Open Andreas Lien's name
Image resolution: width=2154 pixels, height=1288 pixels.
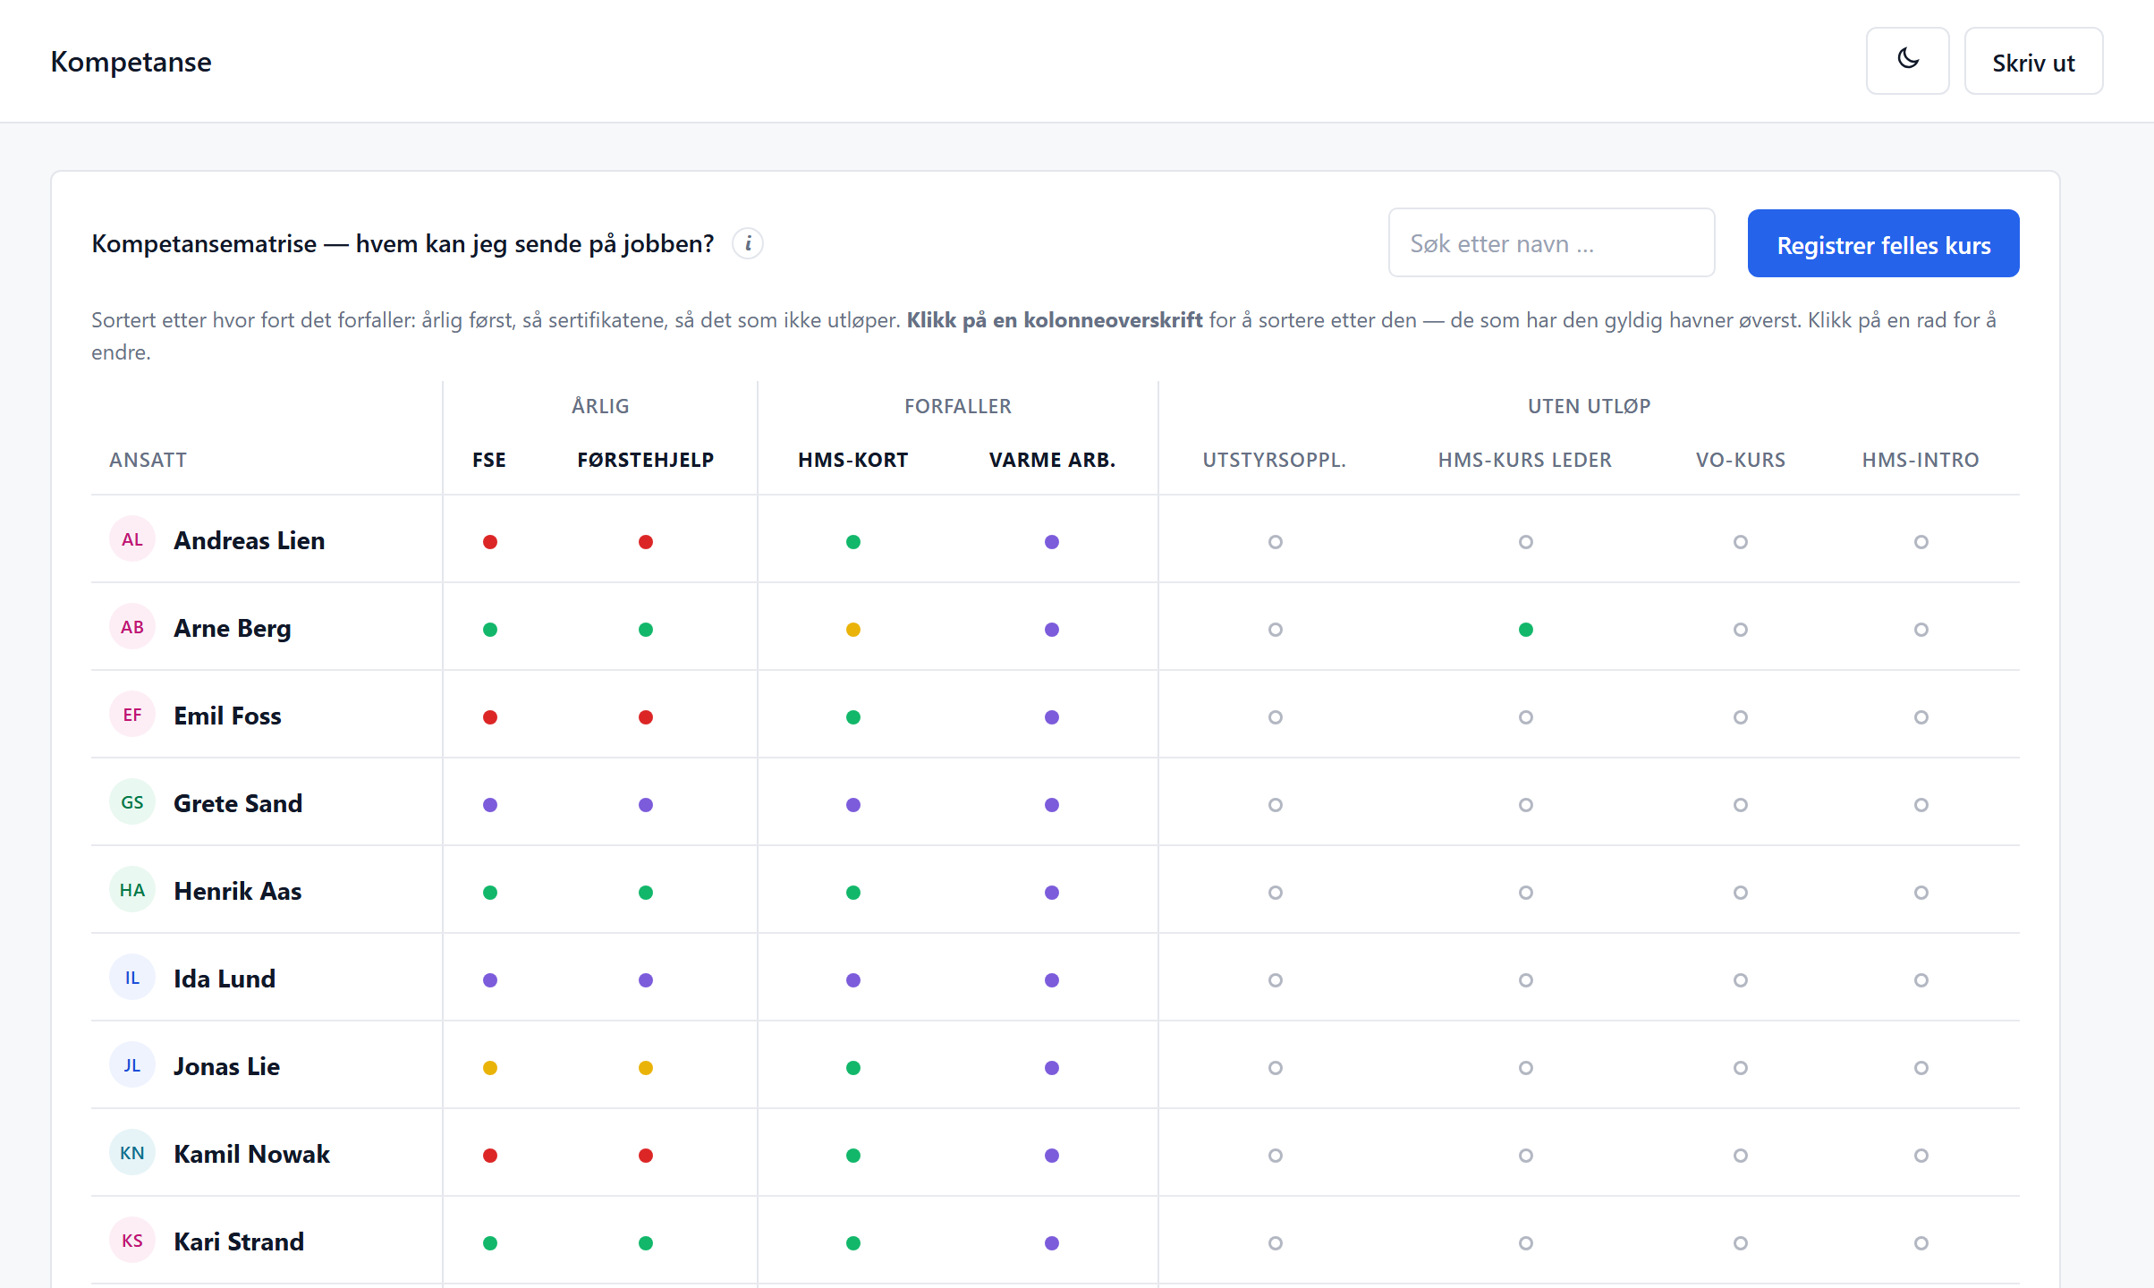pyautogui.click(x=250, y=540)
